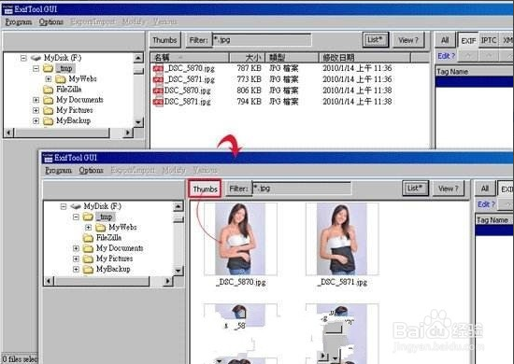Select the _DSC_5870.jpg thumbnail image
This screenshot has width=514, height=364.
(x=240, y=239)
